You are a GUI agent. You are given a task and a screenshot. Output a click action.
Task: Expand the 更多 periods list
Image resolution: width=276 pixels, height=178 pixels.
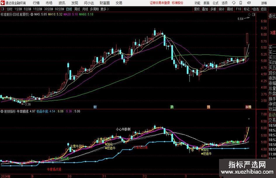tap(105, 9)
